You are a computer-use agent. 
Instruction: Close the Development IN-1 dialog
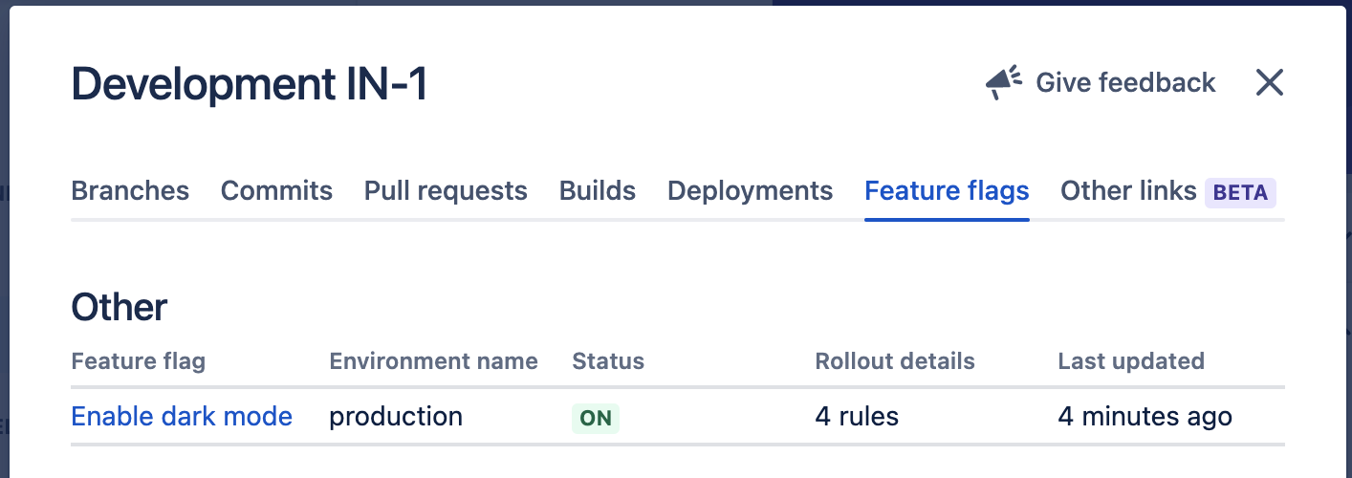(x=1269, y=83)
